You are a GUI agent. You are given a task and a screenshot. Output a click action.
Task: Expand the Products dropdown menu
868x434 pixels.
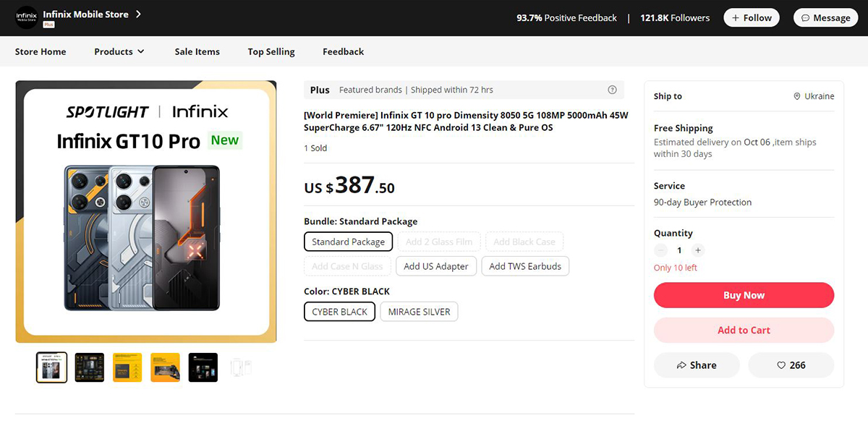(x=119, y=51)
